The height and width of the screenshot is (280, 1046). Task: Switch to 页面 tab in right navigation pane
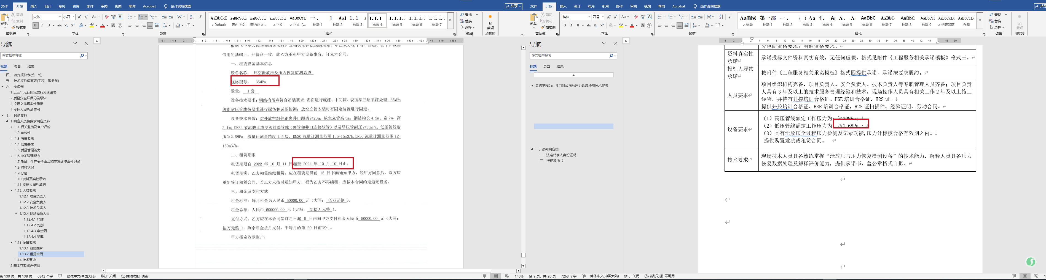coord(546,67)
